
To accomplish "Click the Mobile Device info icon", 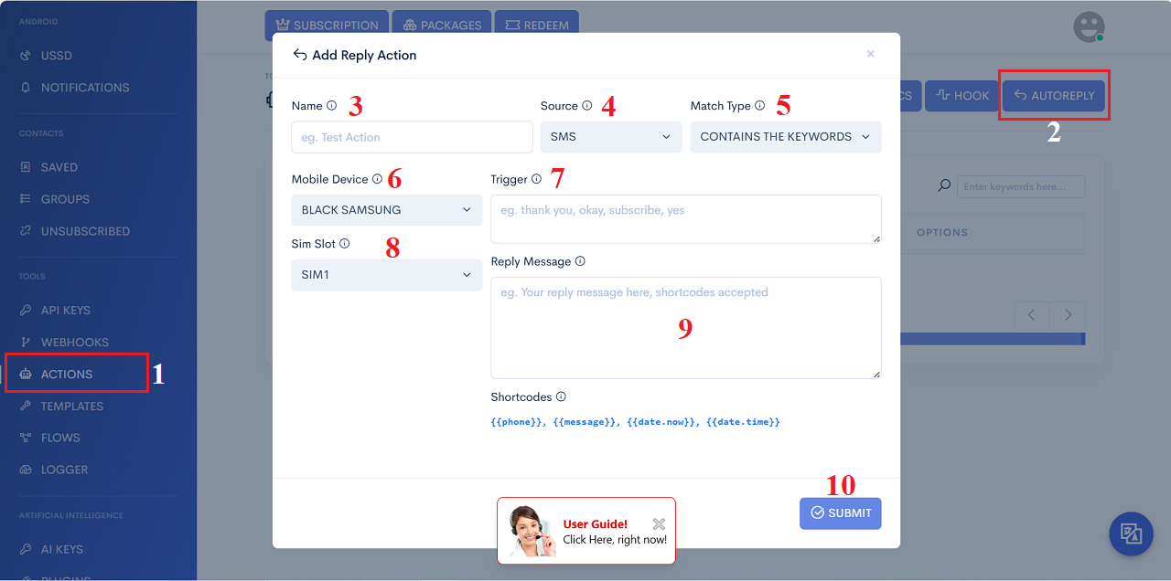I will tap(377, 179).
